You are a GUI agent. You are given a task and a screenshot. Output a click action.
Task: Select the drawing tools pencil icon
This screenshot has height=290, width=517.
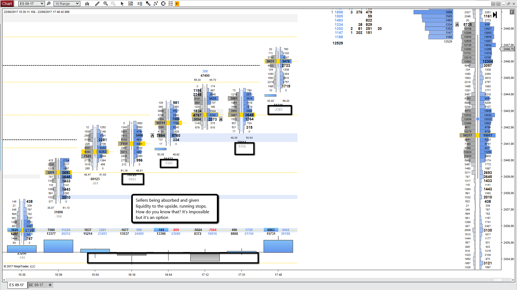[x=97, y=4]
